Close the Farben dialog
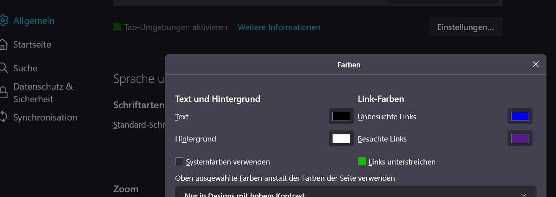556x197 pixels. [536, 64]
